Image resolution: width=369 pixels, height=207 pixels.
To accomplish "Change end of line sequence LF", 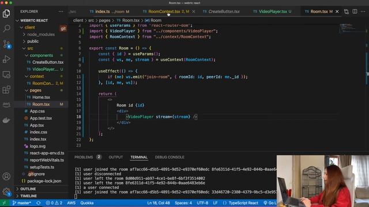I will click(215, 203).
